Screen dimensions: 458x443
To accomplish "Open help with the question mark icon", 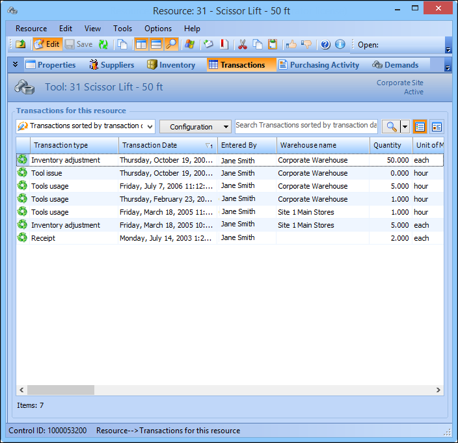I will 325,44.
